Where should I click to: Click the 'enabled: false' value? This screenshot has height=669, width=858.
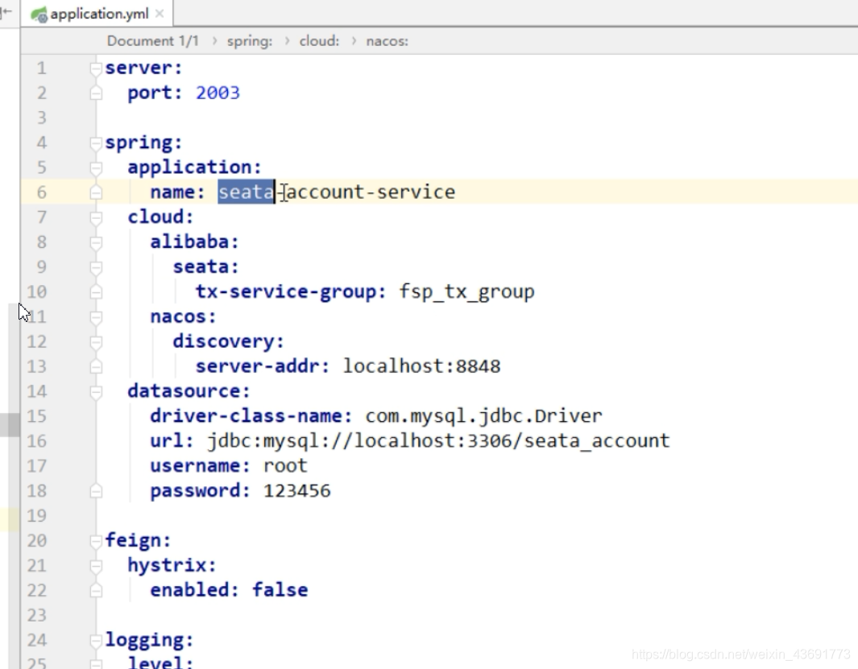[x=280, y=590]
